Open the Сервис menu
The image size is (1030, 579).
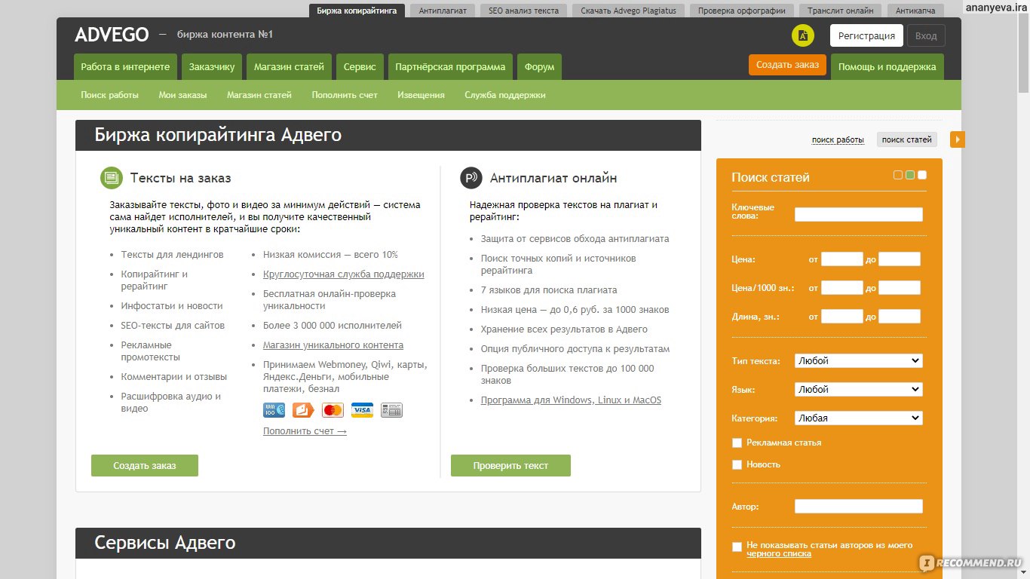[x=360, y=66]
